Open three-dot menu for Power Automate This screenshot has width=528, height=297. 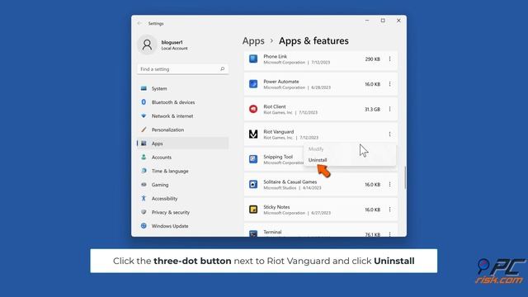[x=389, y=84]
